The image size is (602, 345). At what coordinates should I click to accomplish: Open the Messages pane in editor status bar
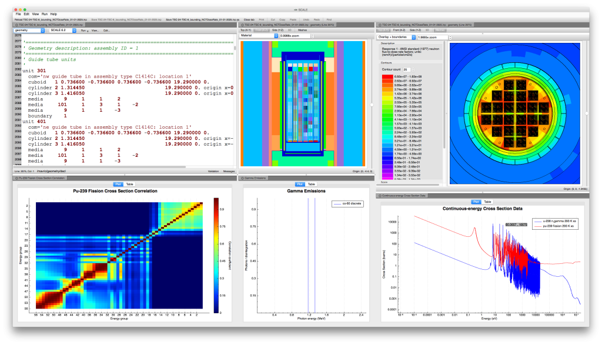coord(229,171)
